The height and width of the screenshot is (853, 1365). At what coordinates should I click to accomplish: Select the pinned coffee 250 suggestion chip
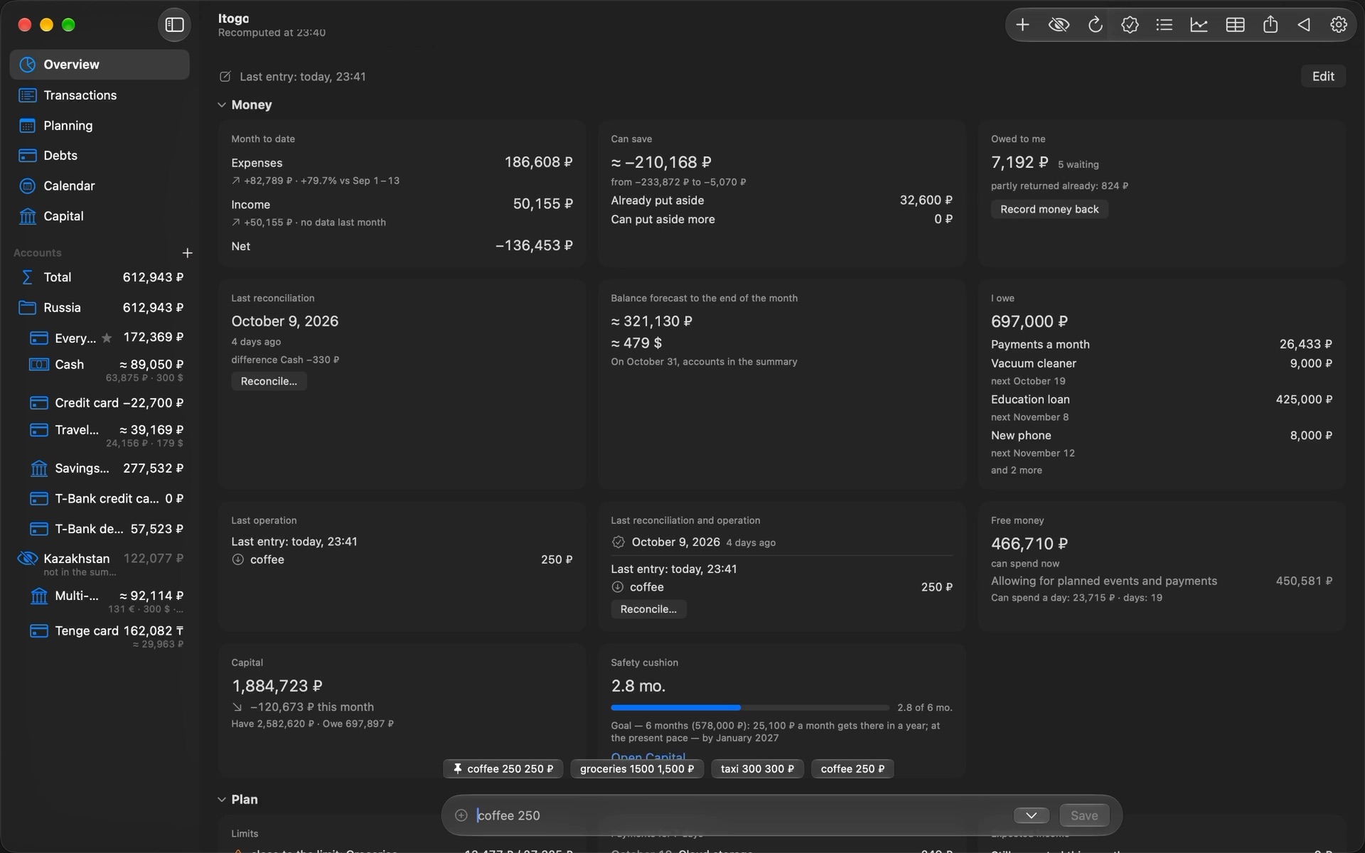pos(503,769)
